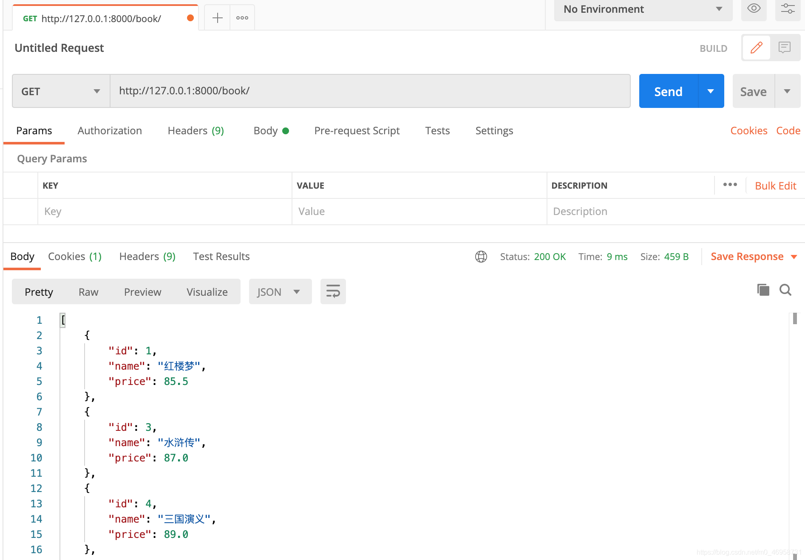Click the name value "水浒传"
The image size is (805, 560).
pyautogui.click(x=179, y=443)
